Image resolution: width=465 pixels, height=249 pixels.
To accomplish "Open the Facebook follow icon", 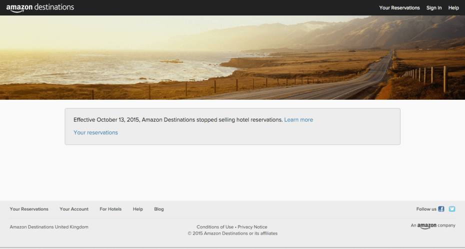I will point(441,209).
